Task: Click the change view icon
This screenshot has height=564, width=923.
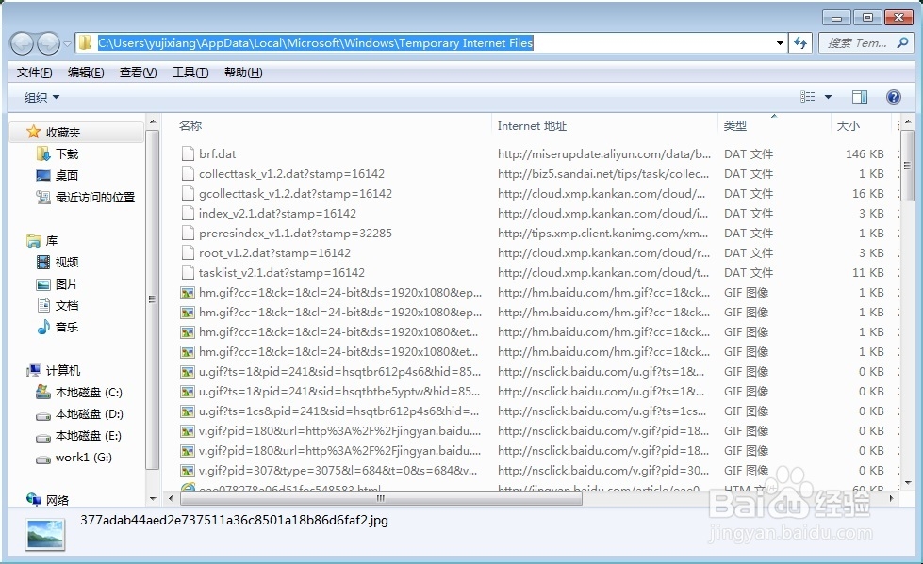Action: [x=808, y=96]
